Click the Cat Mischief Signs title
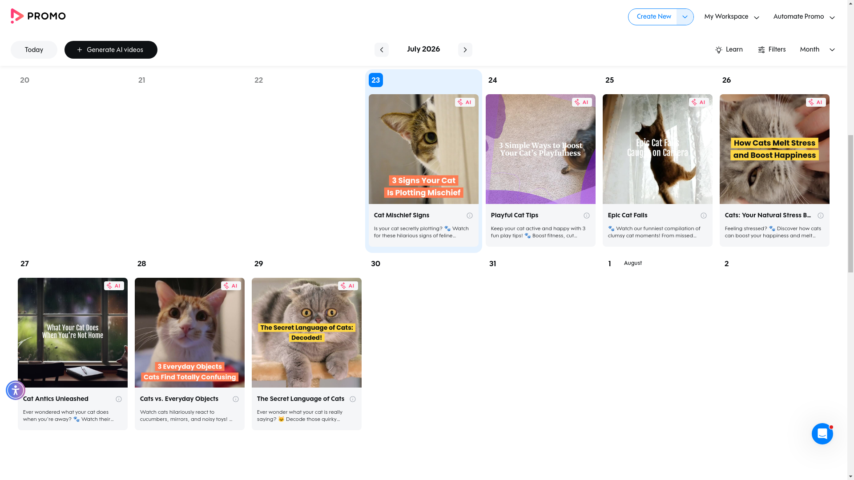This screenshot has height=480, width=854. pos(402,216)
